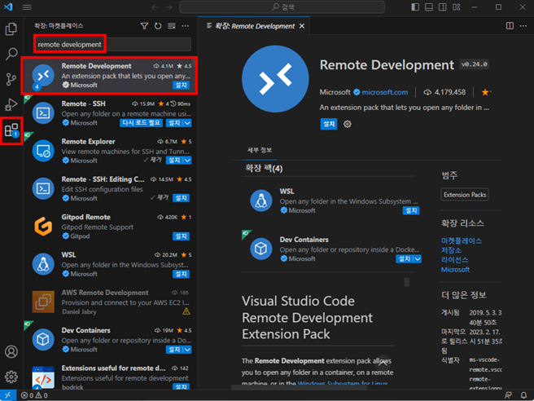The height and width of the screenshot is (401, 534).
Task: Click the Dev Containers pack item title
Action: [x=304, y=240]
